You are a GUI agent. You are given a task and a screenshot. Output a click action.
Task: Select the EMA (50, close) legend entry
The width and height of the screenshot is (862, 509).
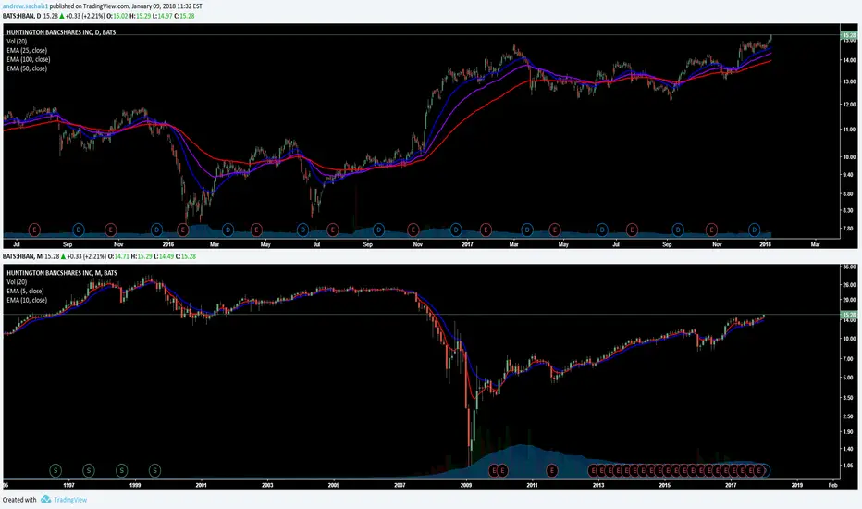pos(27,68)
